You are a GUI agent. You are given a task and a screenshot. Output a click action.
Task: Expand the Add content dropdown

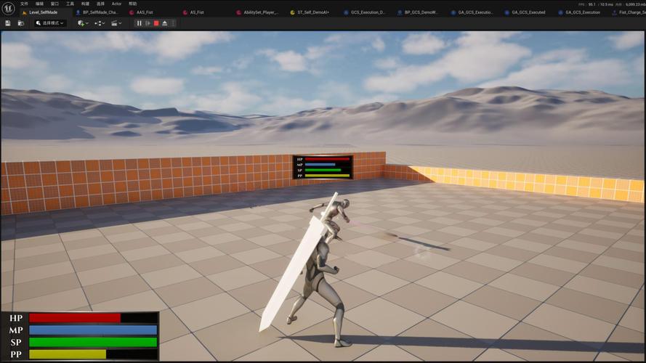click(82, 23)
